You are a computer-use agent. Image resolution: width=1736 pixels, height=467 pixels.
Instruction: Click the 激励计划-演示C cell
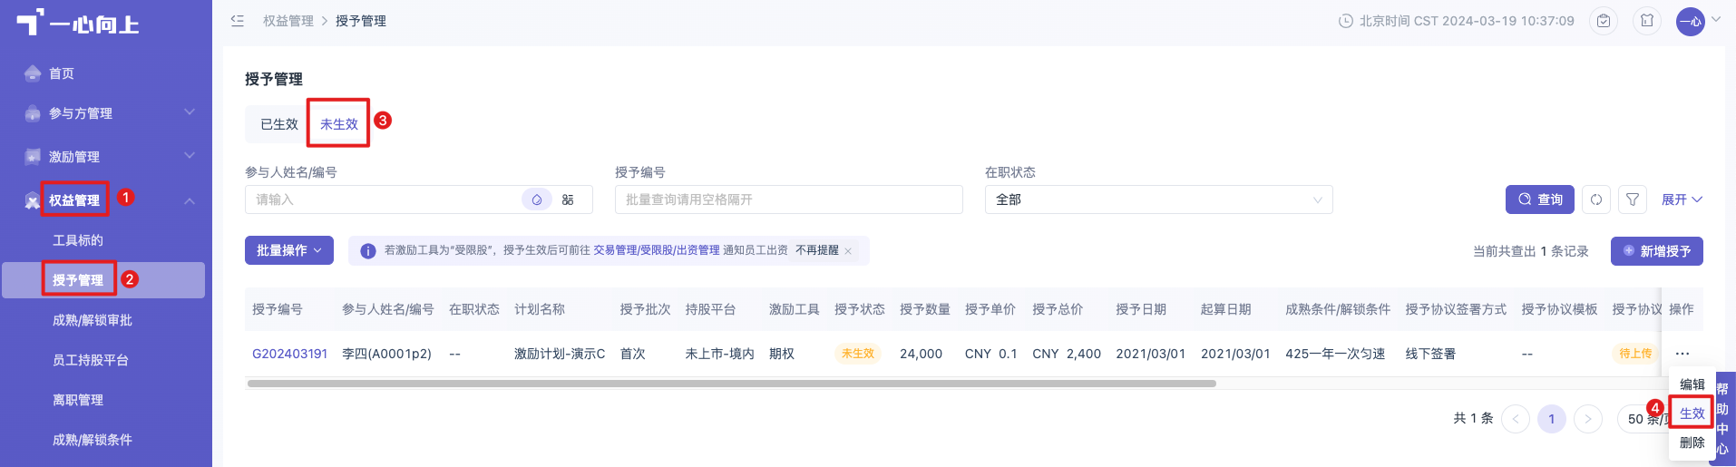click(x=560, y=354)
